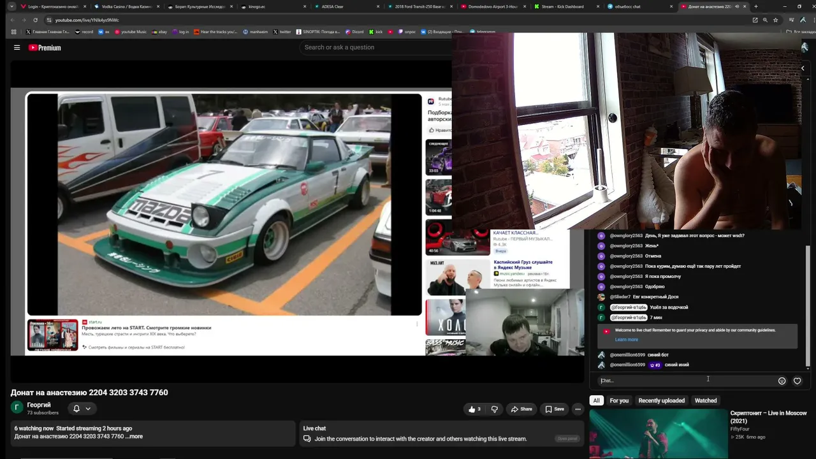Expand the description with ...more
Viewport: 816px width, 459px height.
pyautogui.click(x=134, y=437)
